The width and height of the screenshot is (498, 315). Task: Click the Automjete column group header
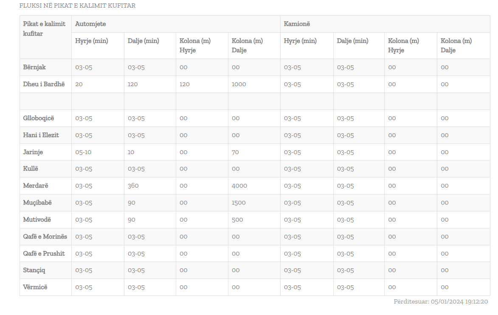coord(90,24)
